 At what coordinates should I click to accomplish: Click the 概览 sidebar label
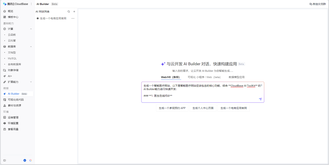click(x=11, y=11)
